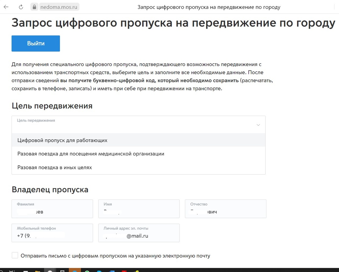Select "Разовая поездка в иных целях" option
Image resolution: width=339 pixels, height=272 pixels.
(x=54, y=167)
